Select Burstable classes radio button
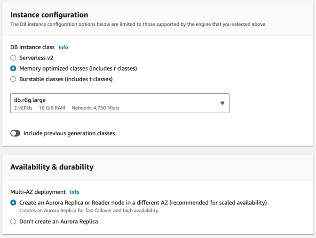Viewport: 316px width, 238px height. pos(13,79)
